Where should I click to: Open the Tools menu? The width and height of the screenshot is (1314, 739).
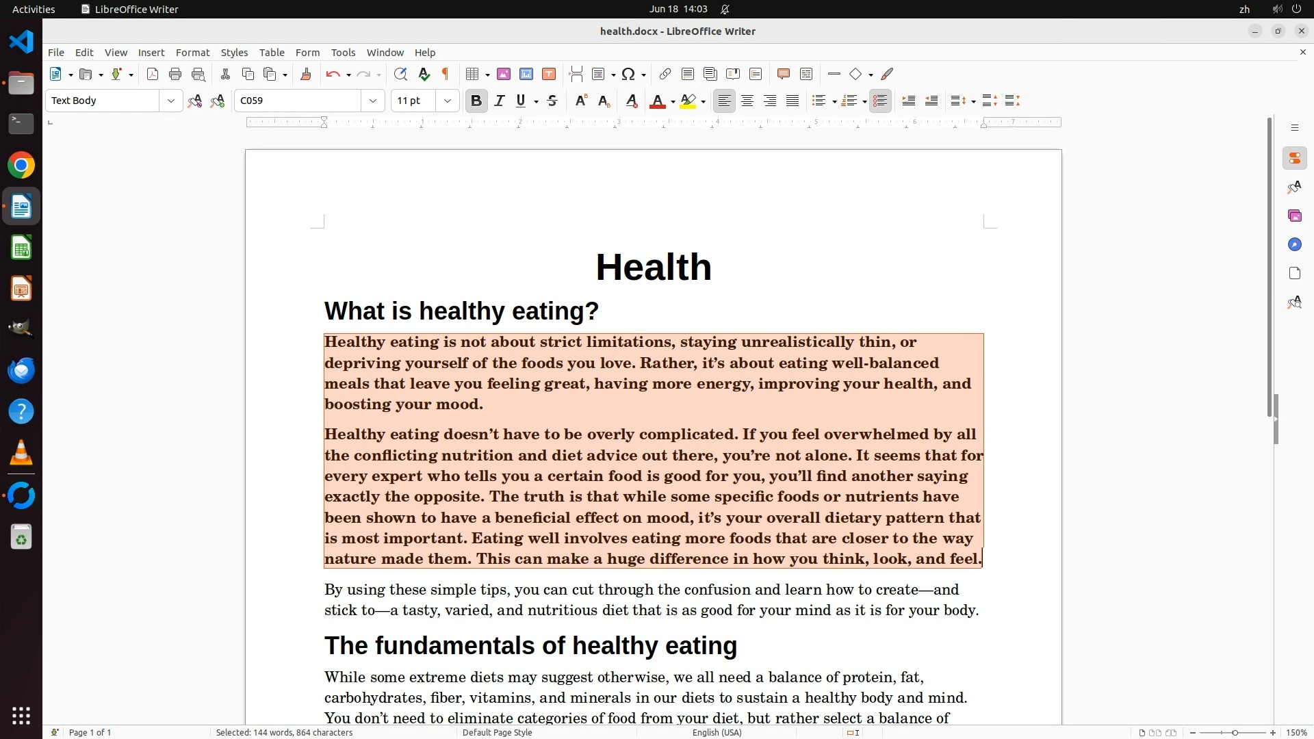pyautogui.click(x=343, y=53)
